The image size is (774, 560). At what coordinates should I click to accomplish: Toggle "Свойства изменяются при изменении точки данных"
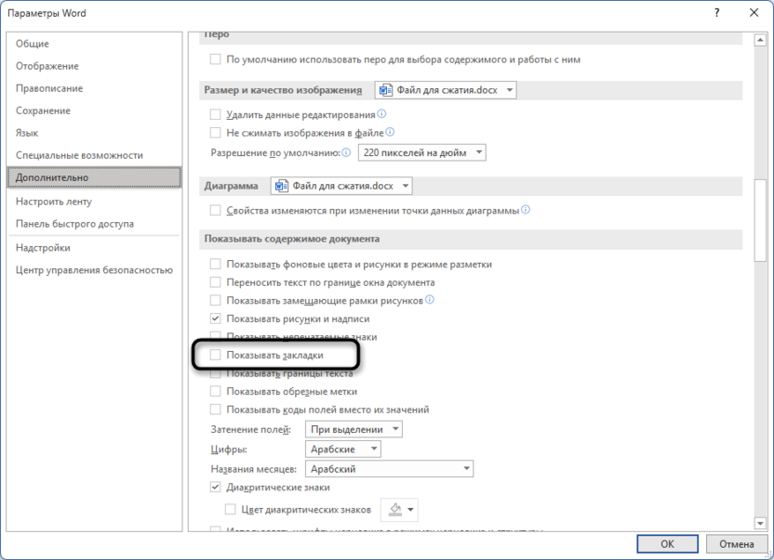point(215,211)
